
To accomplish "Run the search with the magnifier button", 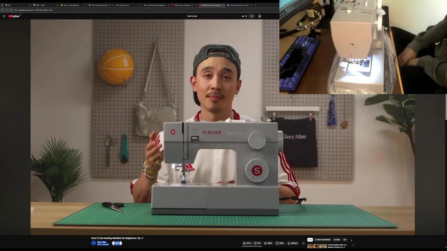I will tap(252, 16).
